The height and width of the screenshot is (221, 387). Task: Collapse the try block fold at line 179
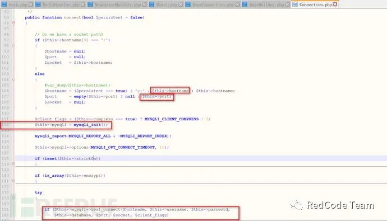point(14,198)
